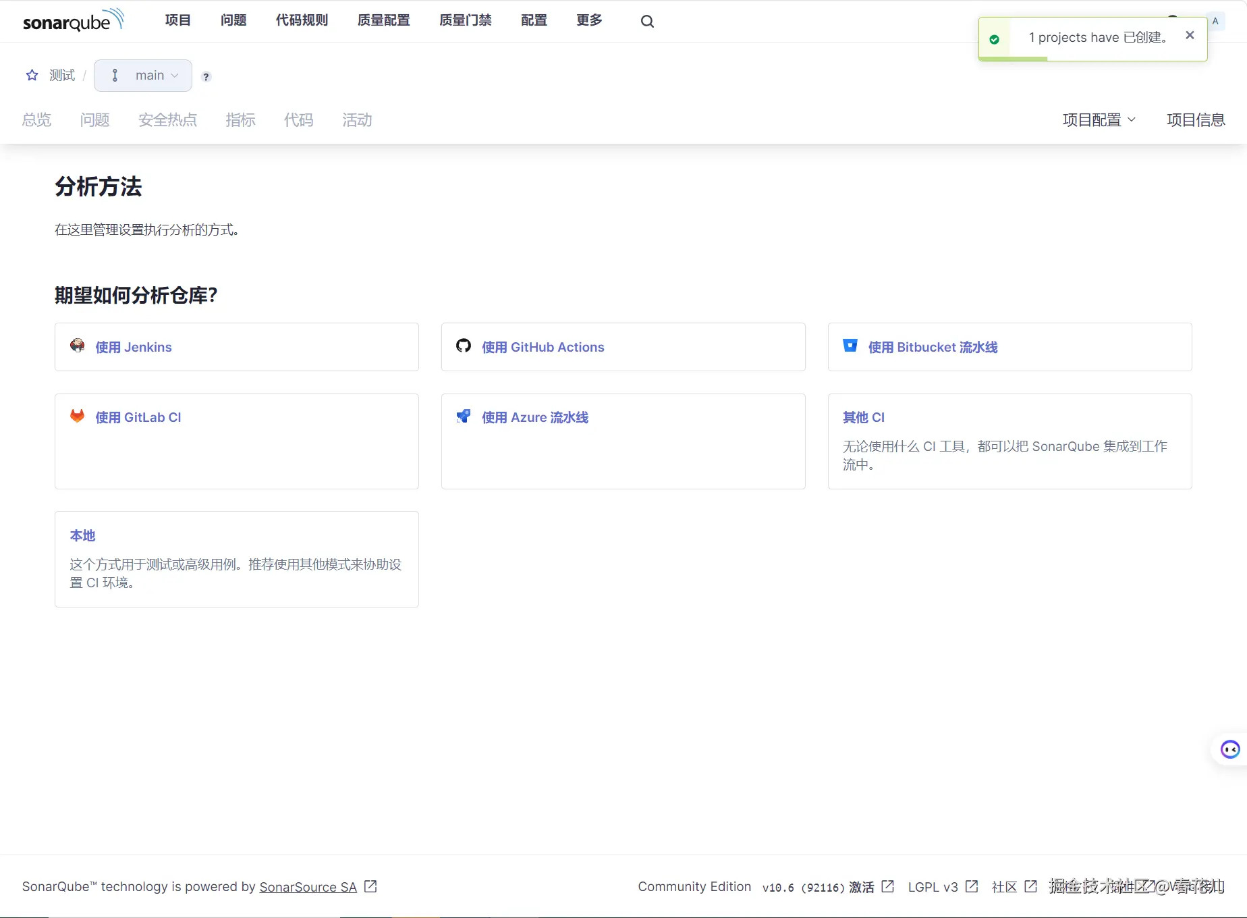Open the main branch dropdown
This screenshot has height=918, width=1247.
coord(143,76)
